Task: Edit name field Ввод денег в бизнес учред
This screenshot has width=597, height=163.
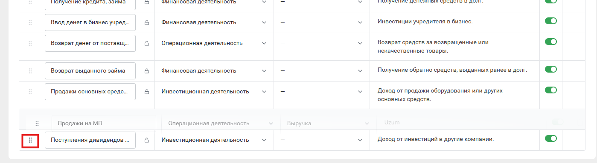Action: pos(90,22)
